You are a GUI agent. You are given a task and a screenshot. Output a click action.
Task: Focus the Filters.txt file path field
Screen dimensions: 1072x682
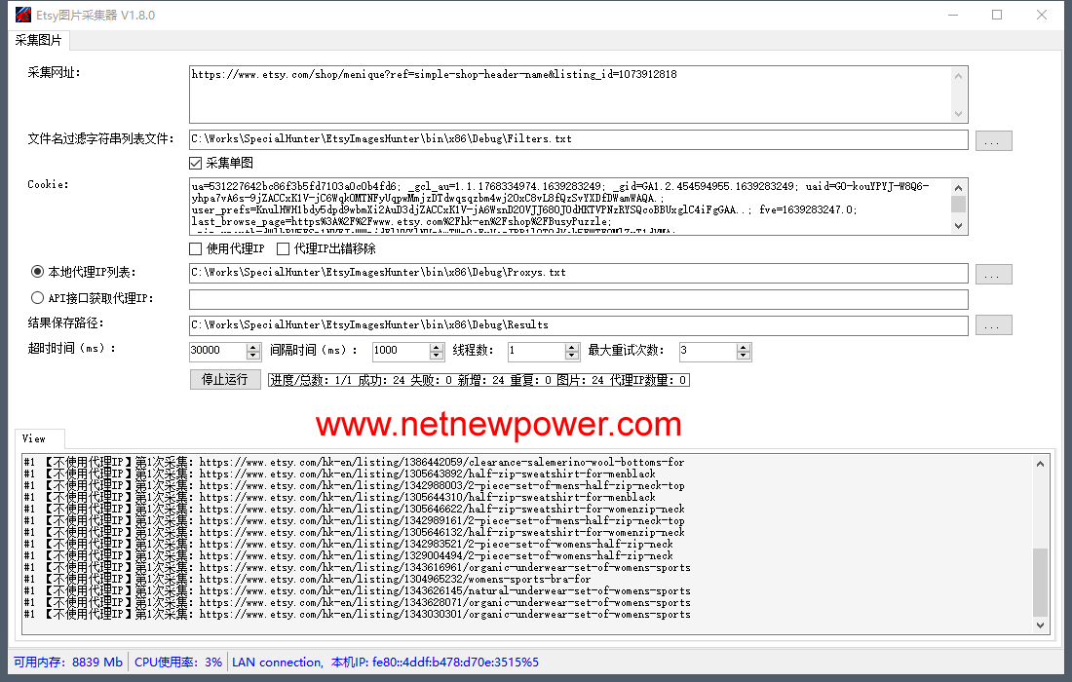tap(578, 139)
